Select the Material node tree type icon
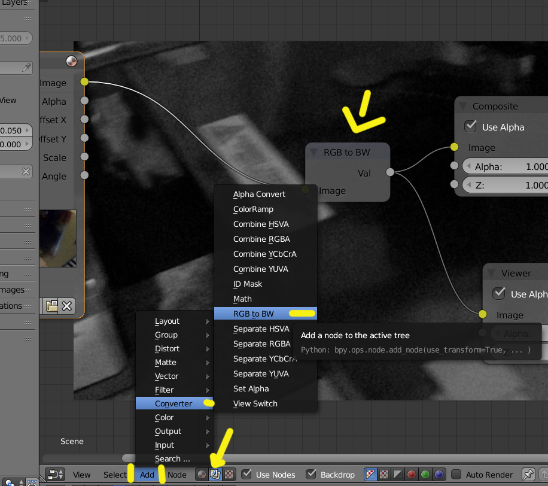 pos(202,475)
